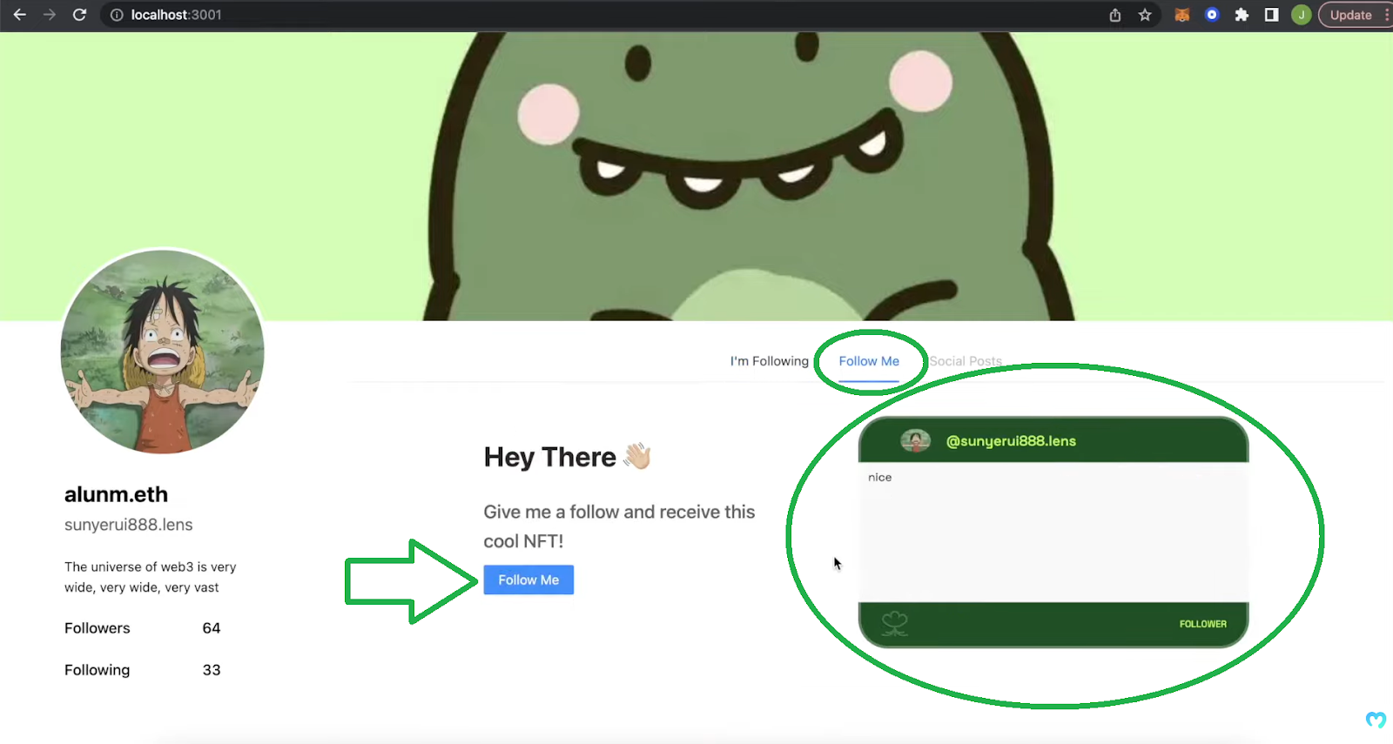Click @sunyerui888.lens on the NFT card
The height and width of the screenshot is (744, 1393).
point(1011,441)
